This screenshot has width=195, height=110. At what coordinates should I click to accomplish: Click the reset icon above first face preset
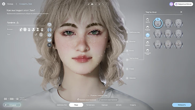tap(158, 20)
